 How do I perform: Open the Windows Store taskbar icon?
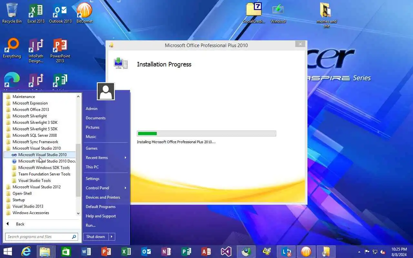pos(66,252)
